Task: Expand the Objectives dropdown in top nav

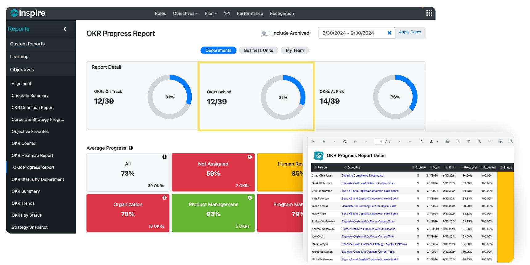Action: click(x=185, y=14)
